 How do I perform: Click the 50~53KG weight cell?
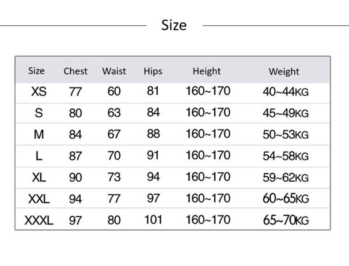pos(285,134)
